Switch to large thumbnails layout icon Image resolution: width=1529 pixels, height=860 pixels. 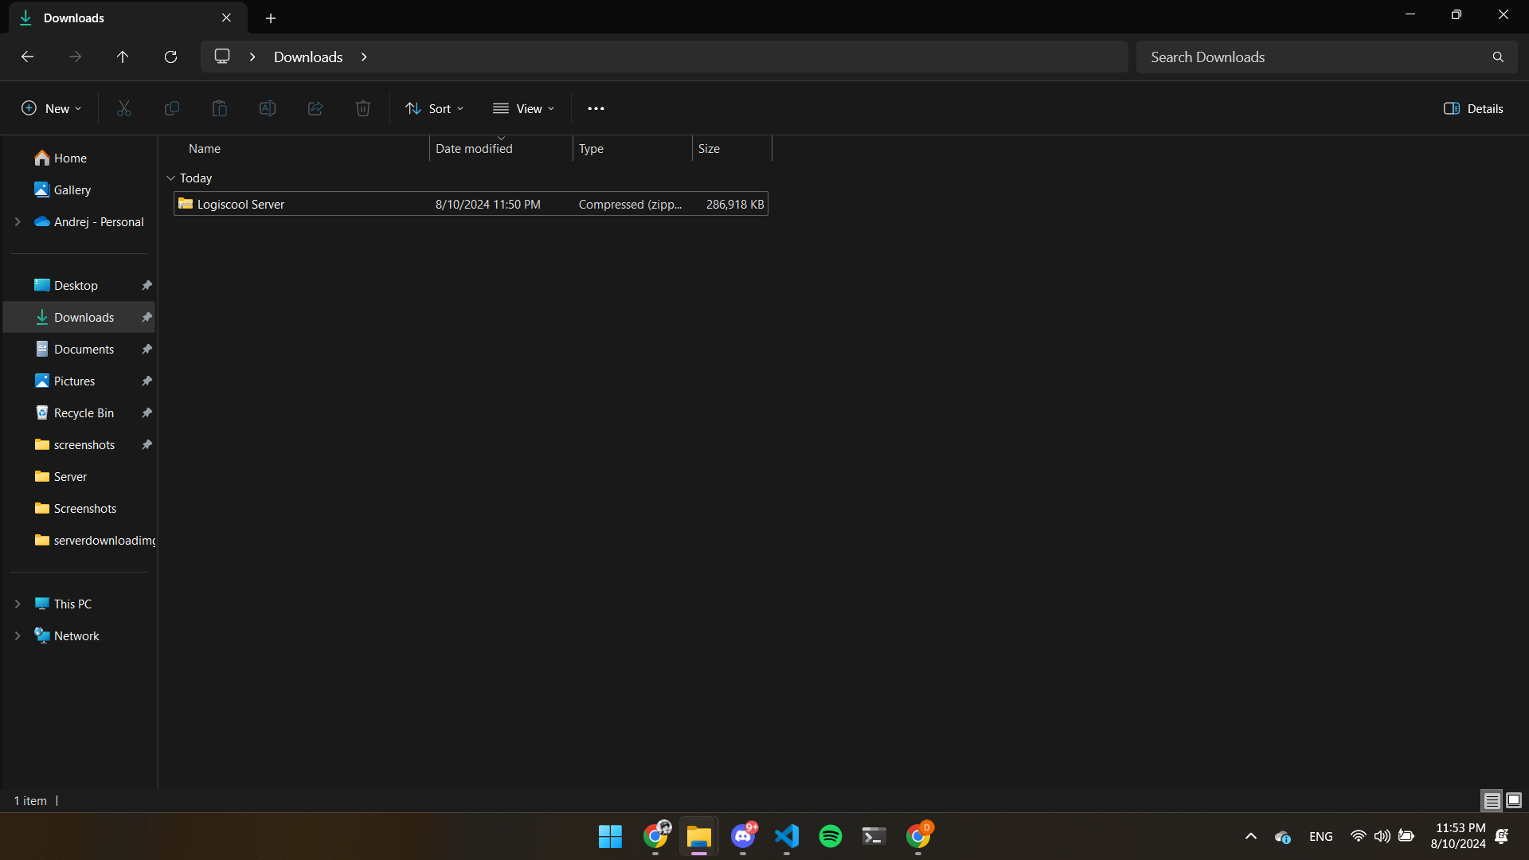pyautogui.click(x=1514, y=800)
